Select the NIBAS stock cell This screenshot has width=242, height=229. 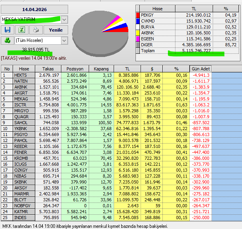tap(24, 176)
